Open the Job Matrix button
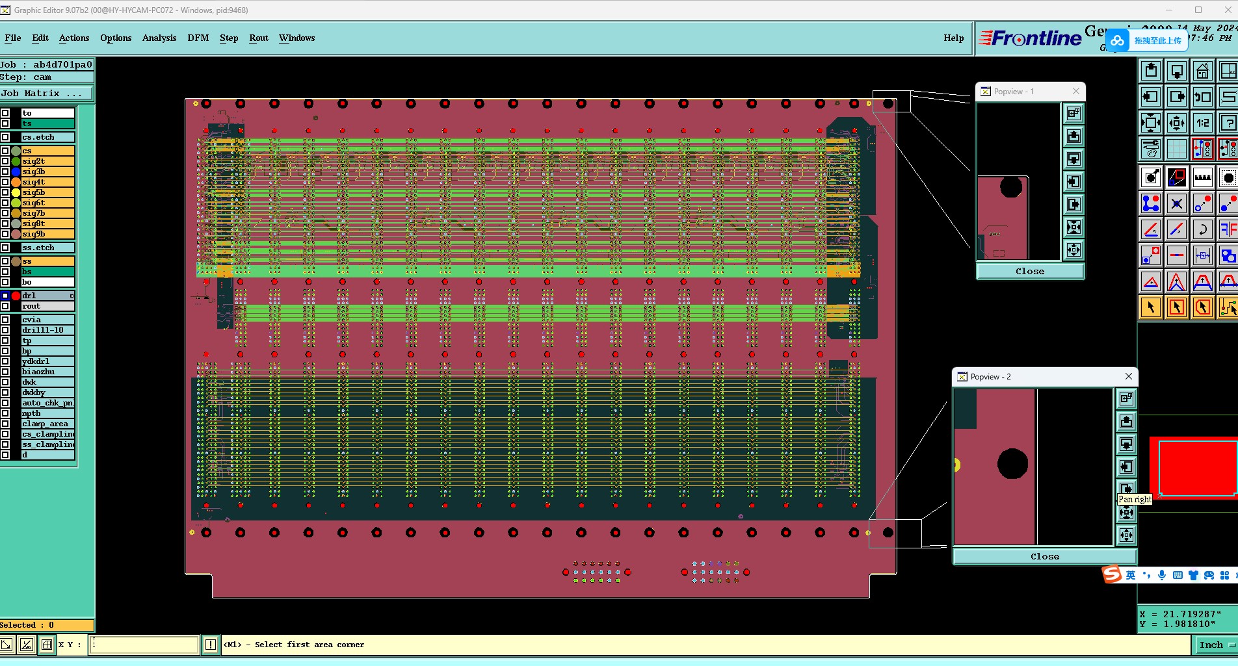 click(x=46, y=94)
